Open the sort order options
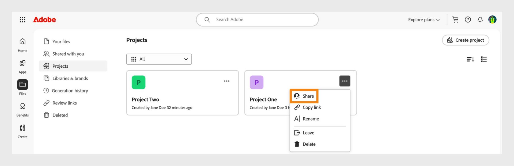Viewport: 514px width, 166px height. click(x=470, y=59)
